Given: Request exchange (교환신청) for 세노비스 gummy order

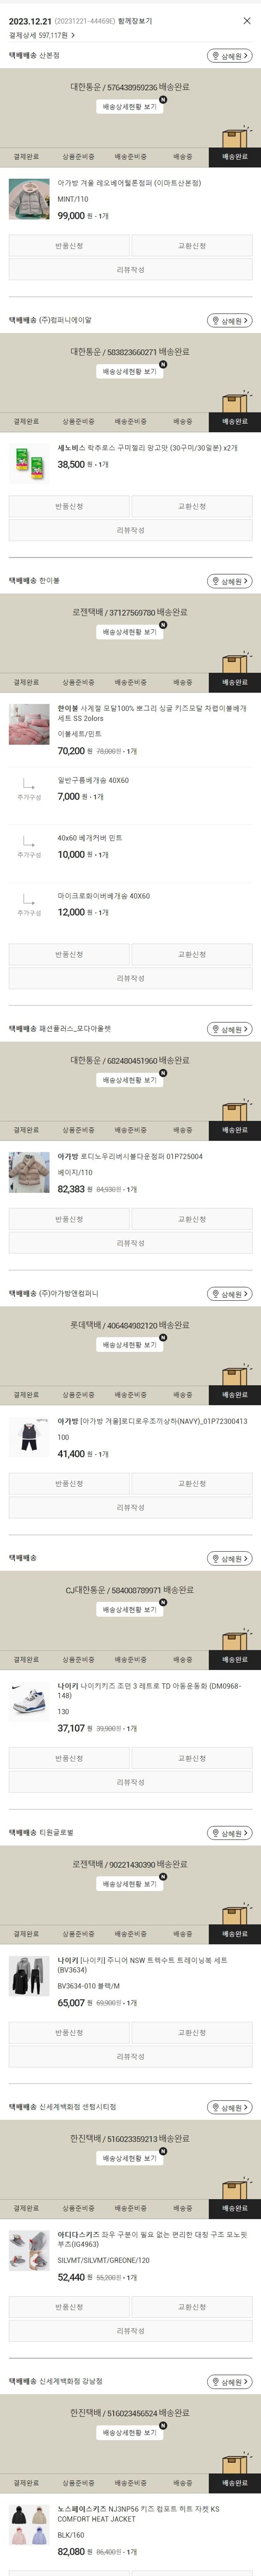Looking at the screenshot, I should (192, 507).
